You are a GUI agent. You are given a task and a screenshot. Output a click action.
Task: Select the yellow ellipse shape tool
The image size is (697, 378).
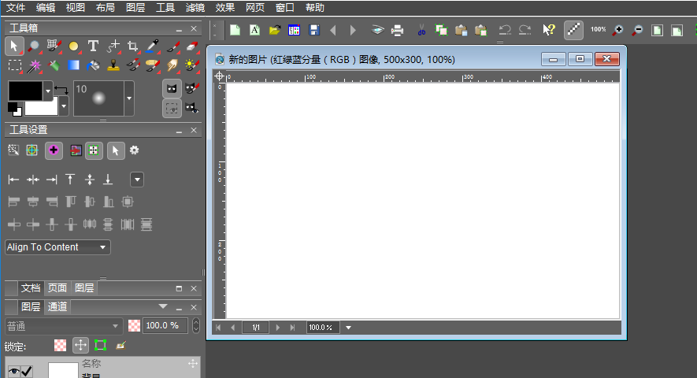point(73,46)
